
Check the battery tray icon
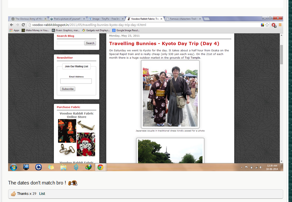point(251,167)
